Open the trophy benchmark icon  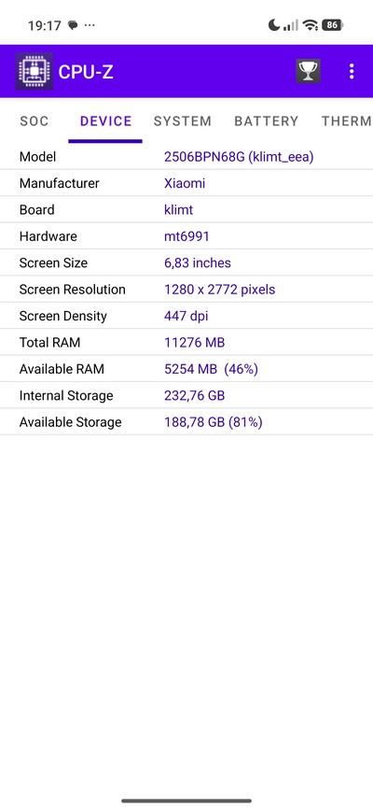click(308, 71)
